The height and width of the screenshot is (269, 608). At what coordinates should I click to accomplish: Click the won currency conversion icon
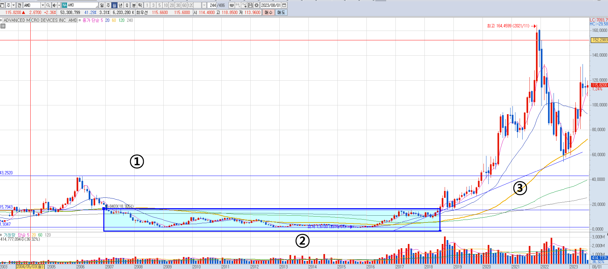click(x=231, y=5)
